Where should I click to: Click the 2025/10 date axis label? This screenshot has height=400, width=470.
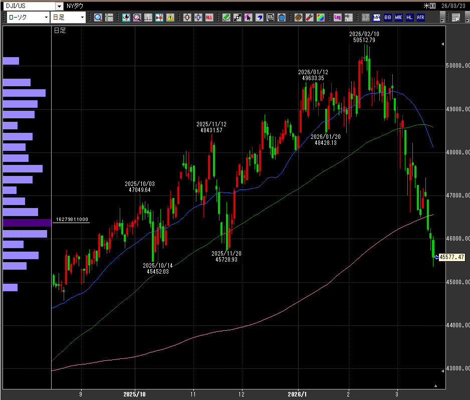click(x=135, y=394)
